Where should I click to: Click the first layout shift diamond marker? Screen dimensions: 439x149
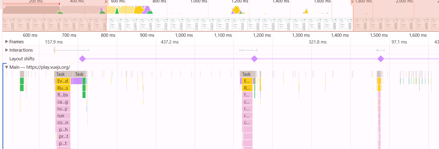[x=82, y=59]
